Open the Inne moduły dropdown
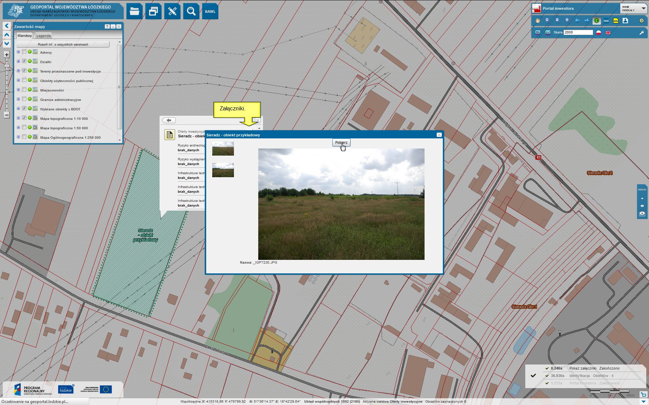 (x=633, y=8)
